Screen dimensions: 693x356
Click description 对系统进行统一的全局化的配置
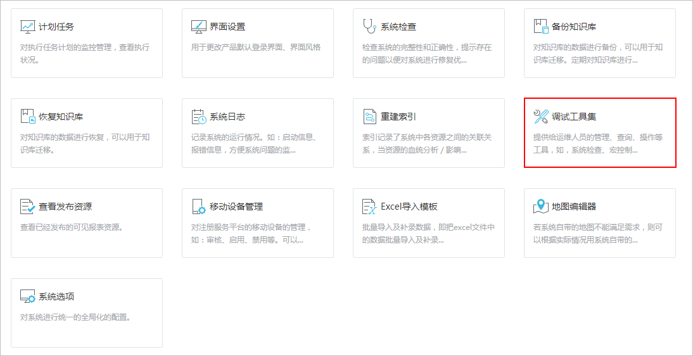click(x=75, y=317)
